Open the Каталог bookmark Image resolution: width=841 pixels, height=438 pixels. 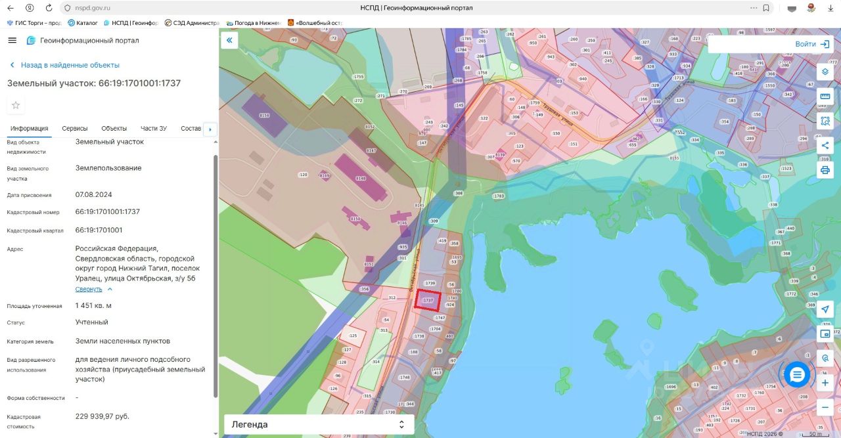click(x=83, y=22)
